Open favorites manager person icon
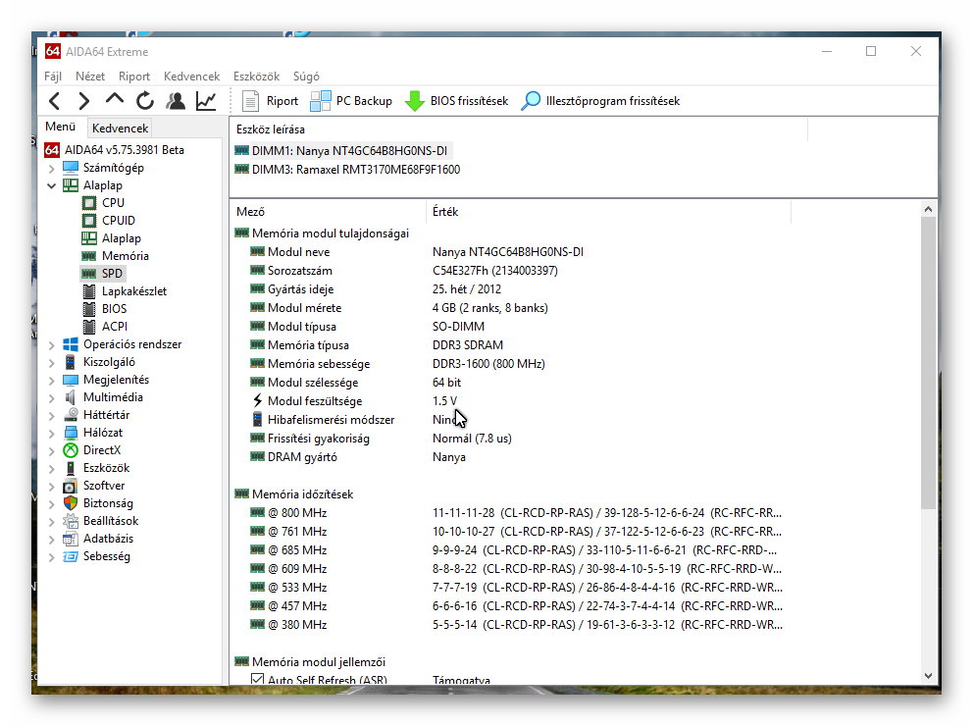The height and width of the screenshot is (726, 973). [x=176, y=100]
